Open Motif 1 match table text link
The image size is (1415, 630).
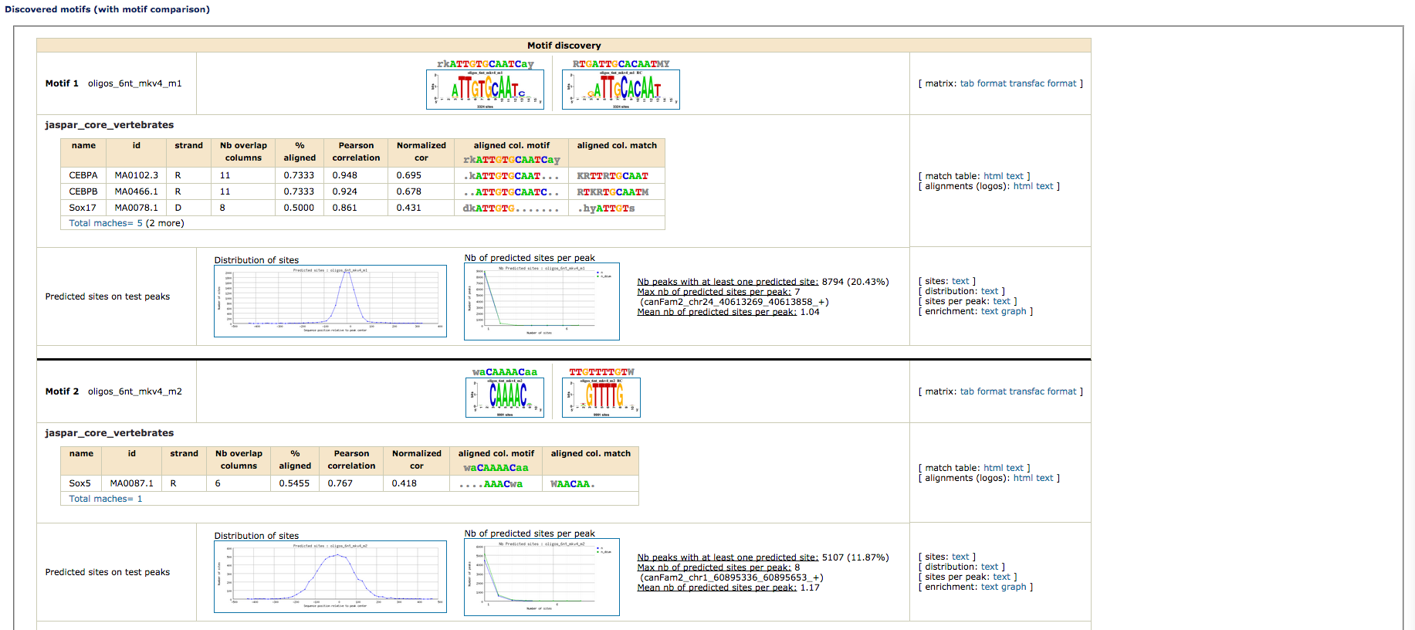(x=1014, y=176)
